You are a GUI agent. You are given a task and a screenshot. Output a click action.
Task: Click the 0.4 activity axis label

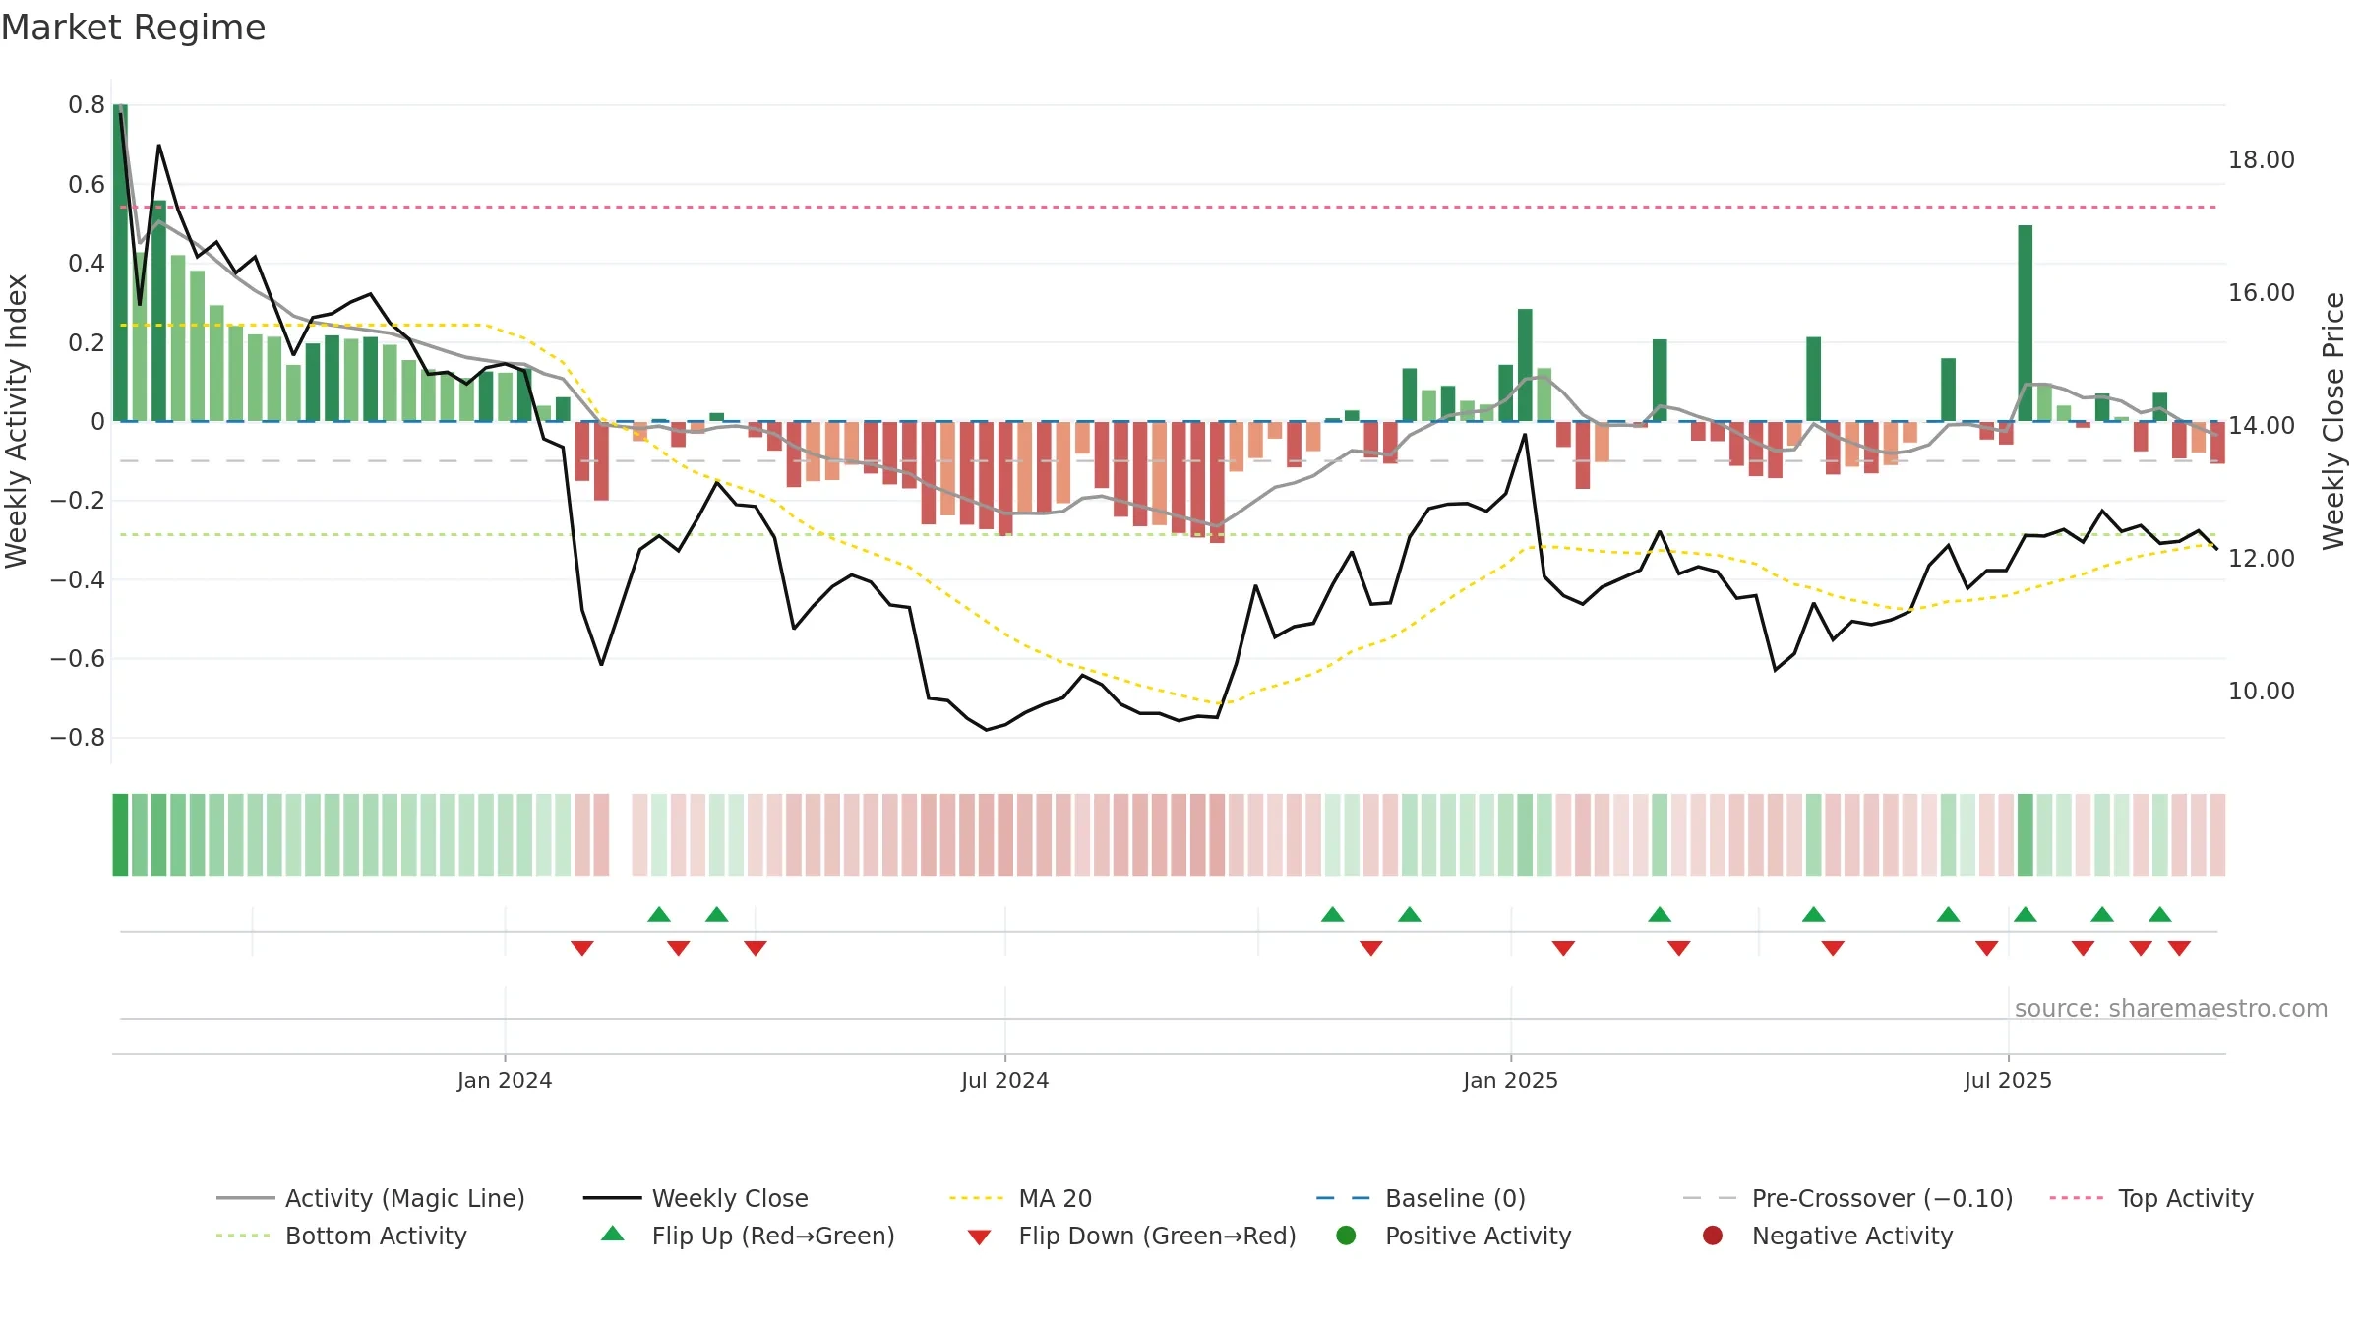[87, 263]
